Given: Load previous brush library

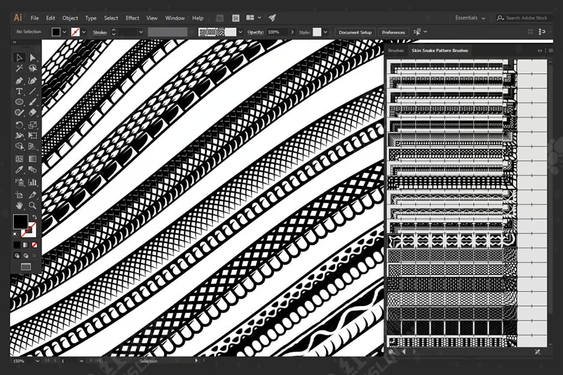Looking at the screenshot, I should click(x=404, y=352).
